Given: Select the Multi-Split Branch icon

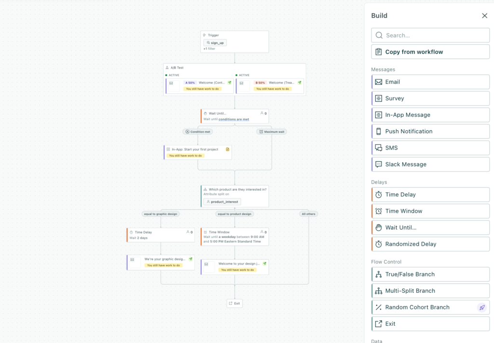Looking at the screenshot, I should (380, 290).
